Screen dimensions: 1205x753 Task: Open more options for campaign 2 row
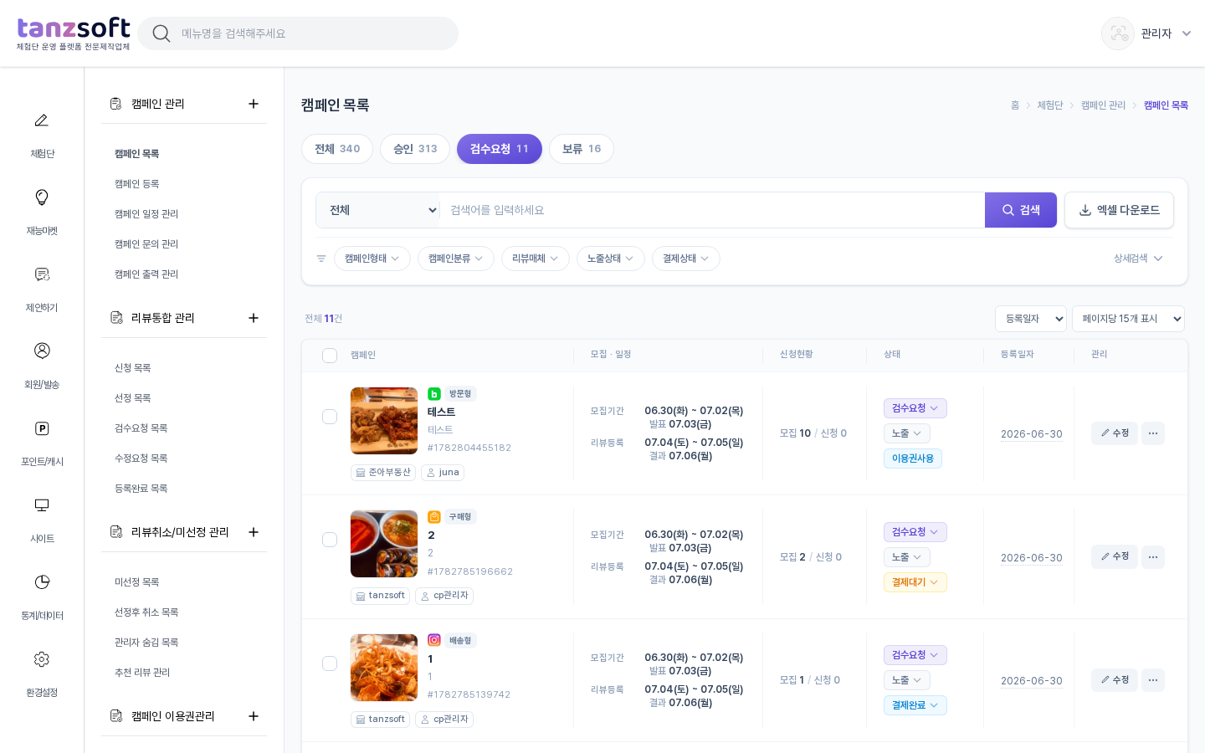point(1153,557)
